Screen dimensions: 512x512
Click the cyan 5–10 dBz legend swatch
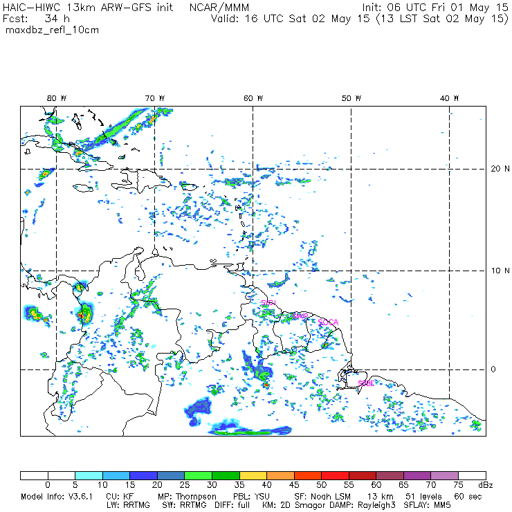[89, 475]
